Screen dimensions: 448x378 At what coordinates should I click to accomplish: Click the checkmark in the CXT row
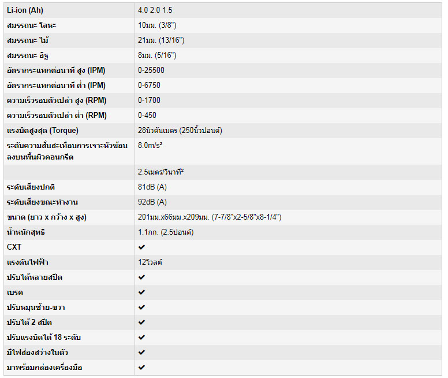[x=141, y=247]
